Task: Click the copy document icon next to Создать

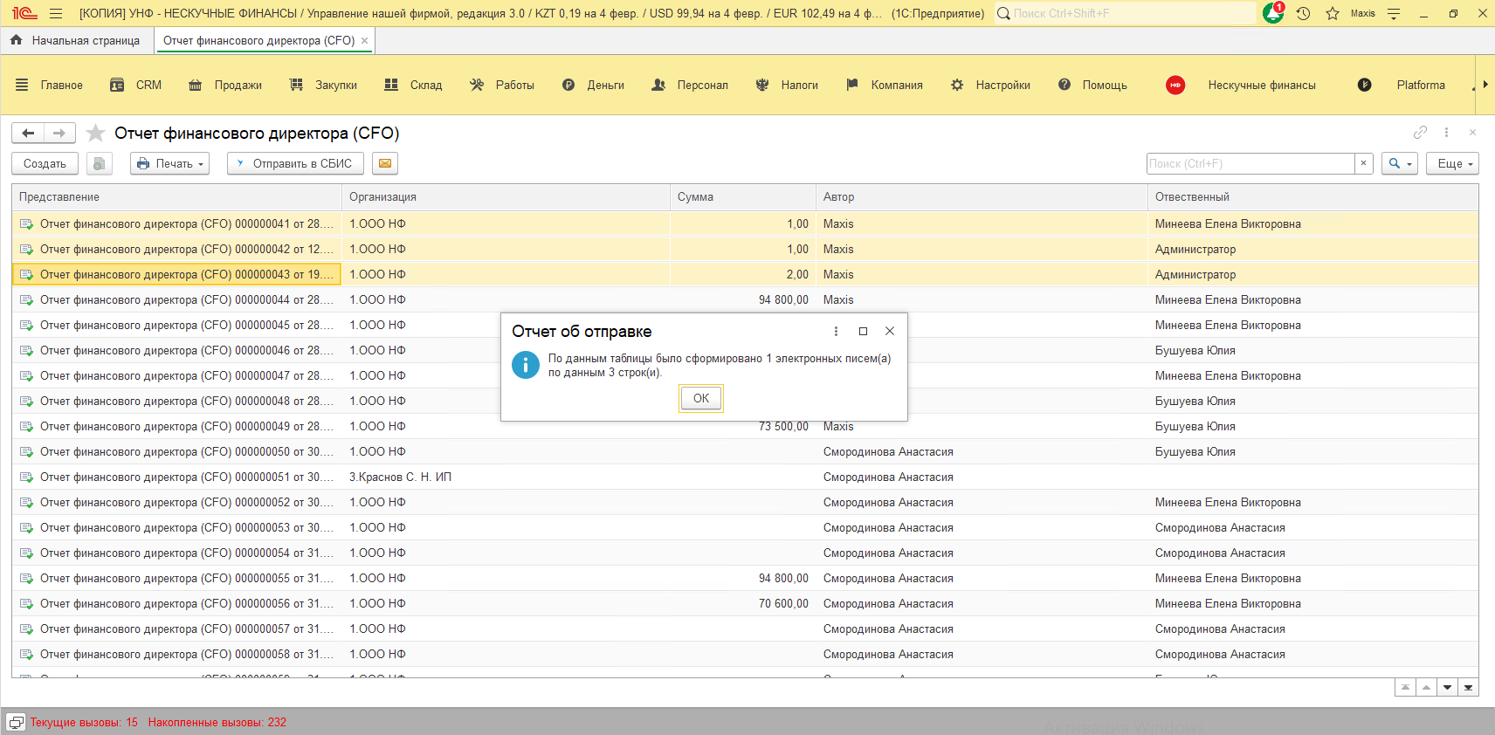Action: (x=100, y=163)
